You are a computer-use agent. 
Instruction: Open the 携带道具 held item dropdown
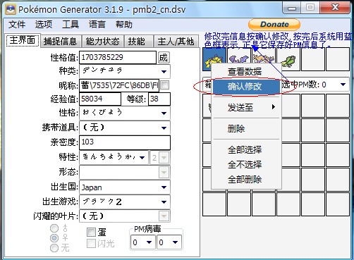[x=125, y=128]
